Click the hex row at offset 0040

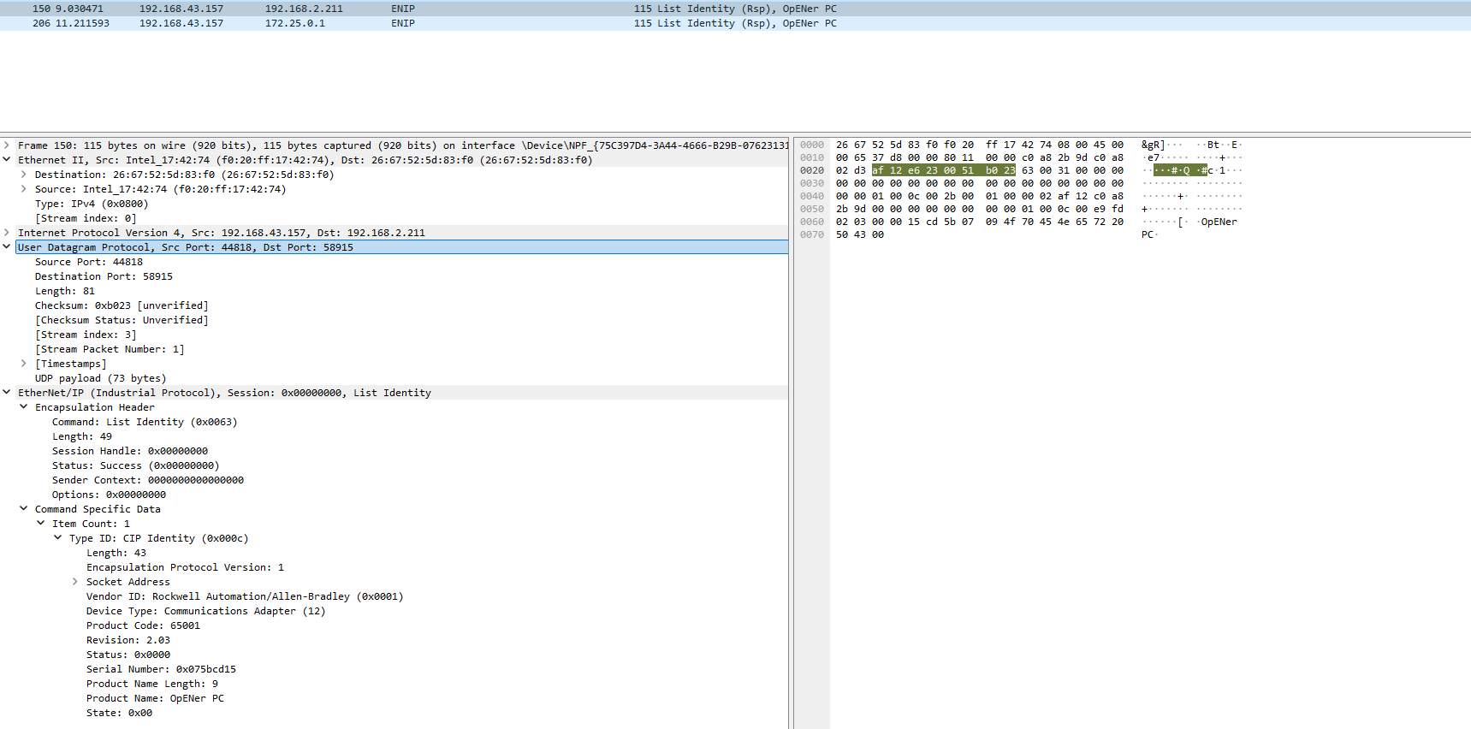pyautogui.click(x=980, y=196)
